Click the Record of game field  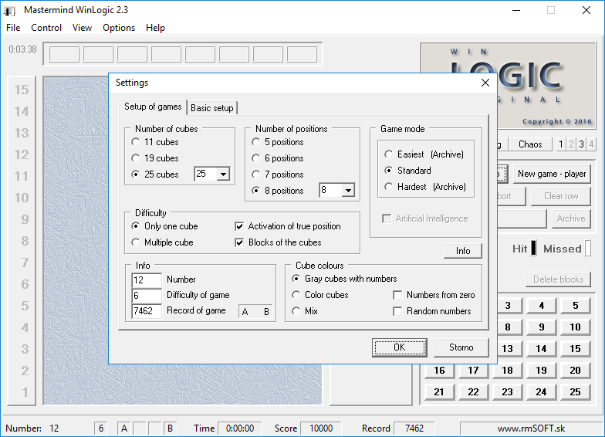click(147, 311)
